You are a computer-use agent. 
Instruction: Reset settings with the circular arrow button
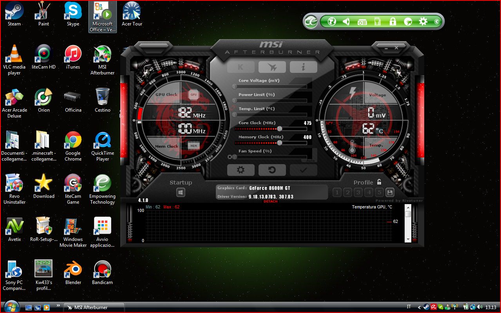tap(272, 170)
